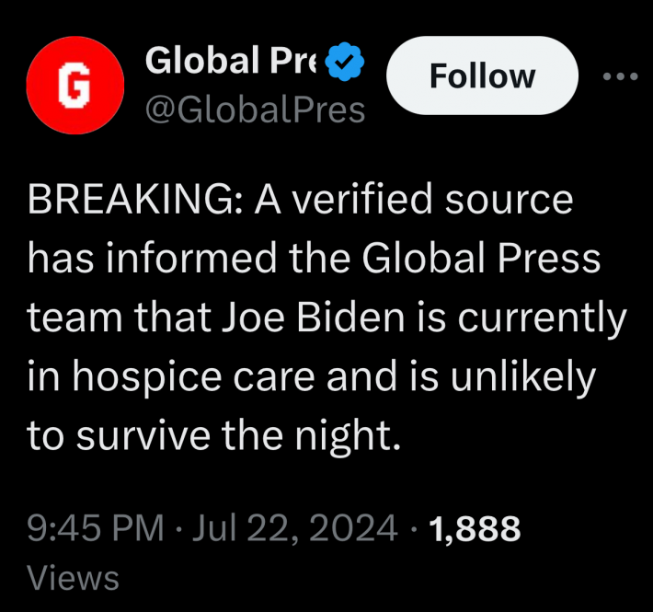Click the Joe Biden name in the tweet
The width and height of the screenshot is (653, 612).
313,318
